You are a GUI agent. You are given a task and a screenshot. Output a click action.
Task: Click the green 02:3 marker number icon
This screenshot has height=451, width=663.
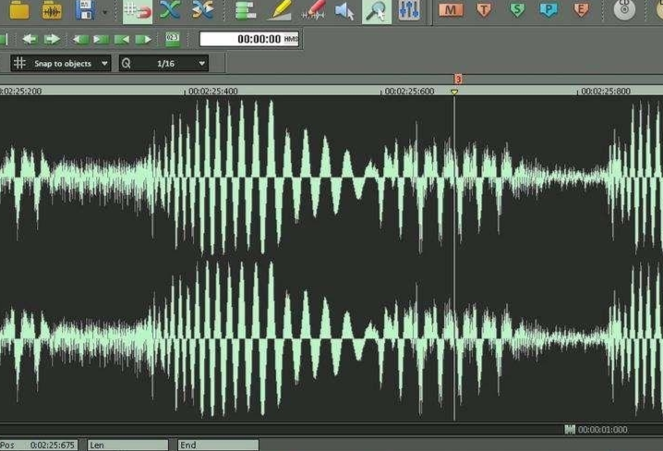(x=173, y=40)
